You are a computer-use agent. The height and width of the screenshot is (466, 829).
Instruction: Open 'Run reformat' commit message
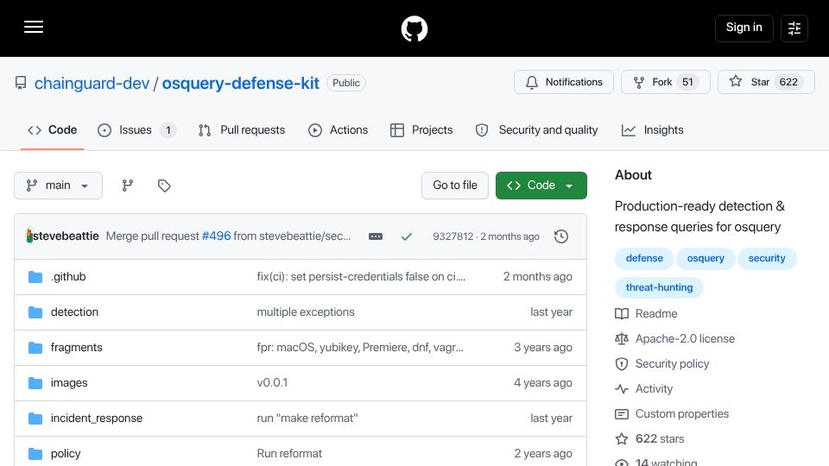(x=289, y=454)
